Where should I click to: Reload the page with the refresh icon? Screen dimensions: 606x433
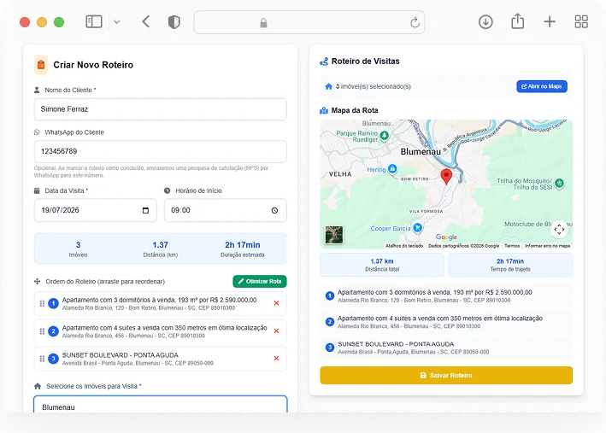tap(415, 22)
